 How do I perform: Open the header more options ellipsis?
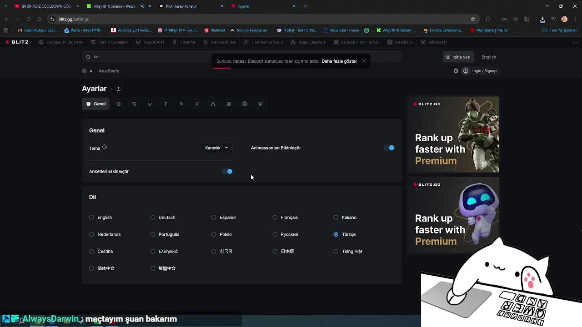click(x=574, y=42)
